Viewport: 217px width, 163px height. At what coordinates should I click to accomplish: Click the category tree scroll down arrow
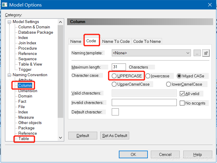61,138
